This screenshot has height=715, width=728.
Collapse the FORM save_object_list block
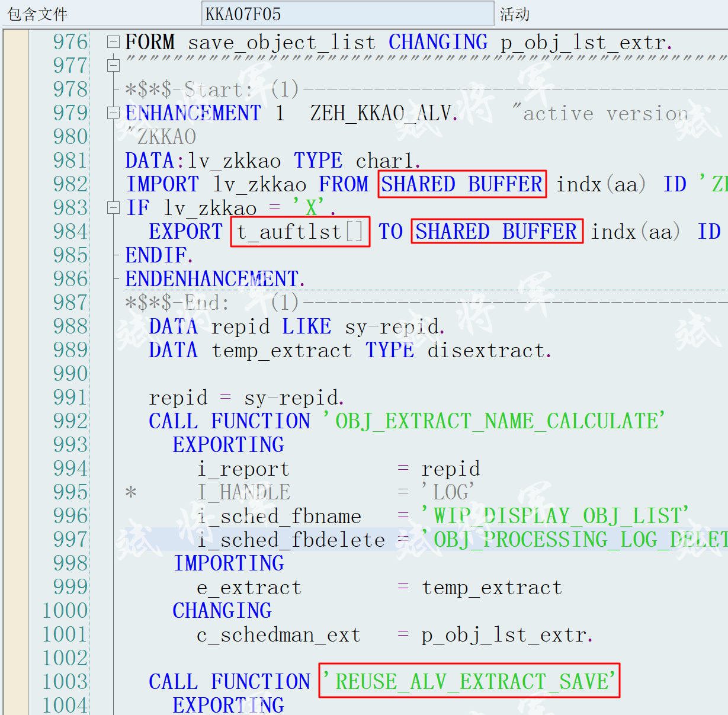113,42
